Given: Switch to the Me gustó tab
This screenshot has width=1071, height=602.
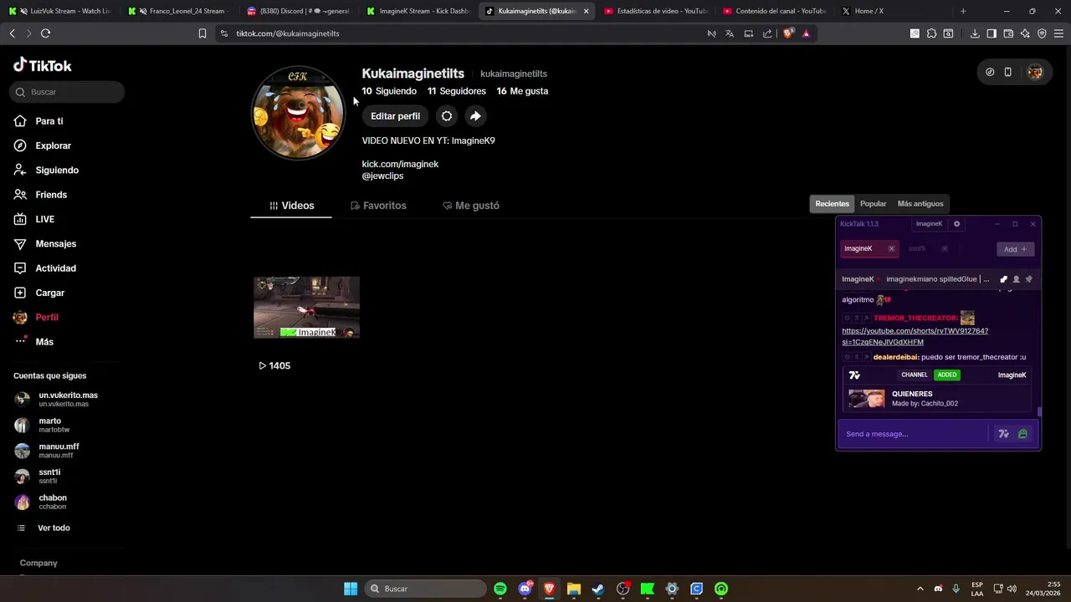Looking at the screenshot, I should 471,206.
